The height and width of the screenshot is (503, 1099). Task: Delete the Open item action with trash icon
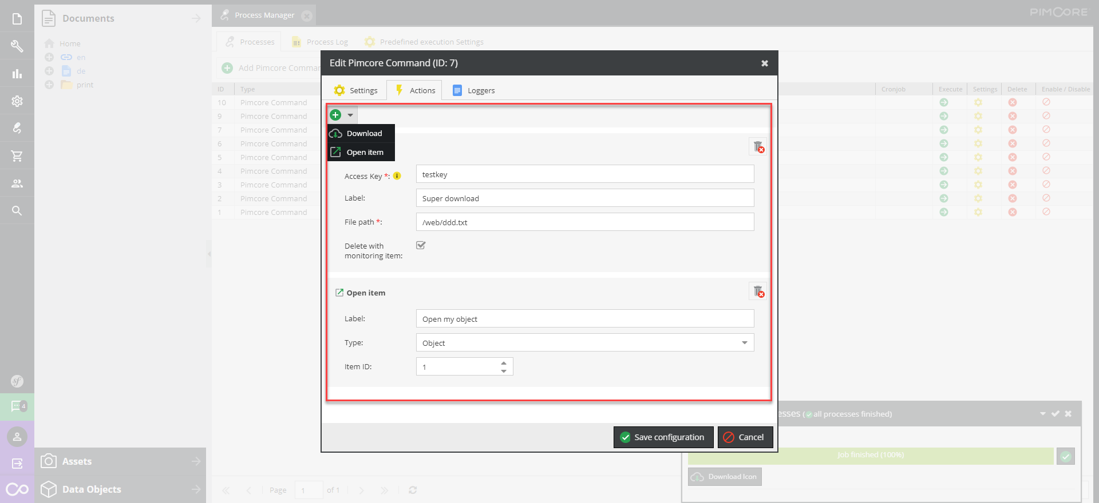[758, 292]
